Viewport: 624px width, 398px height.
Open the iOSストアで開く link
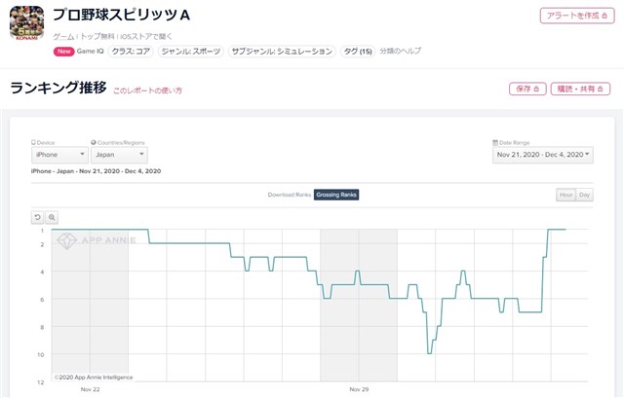pyautogui.click(x=146, y=37)
